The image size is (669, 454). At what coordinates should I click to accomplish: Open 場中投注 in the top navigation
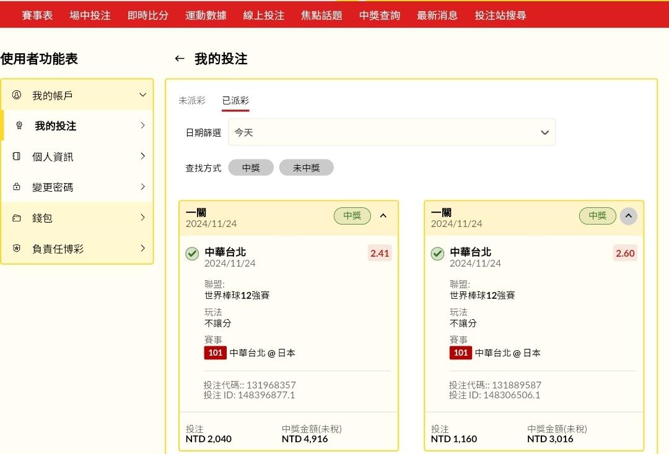[90, 15]
